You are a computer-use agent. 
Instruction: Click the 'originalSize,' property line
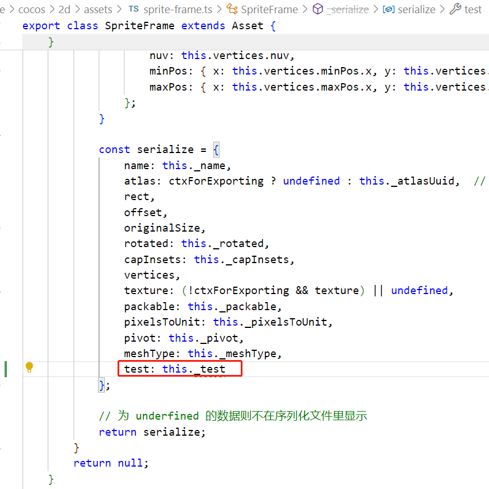coord(165,228)
